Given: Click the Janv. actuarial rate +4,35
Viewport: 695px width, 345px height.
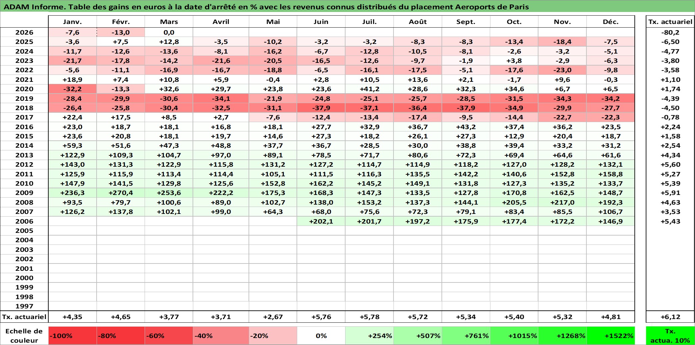Looking at the screenshot, I should tap(73, 317).
